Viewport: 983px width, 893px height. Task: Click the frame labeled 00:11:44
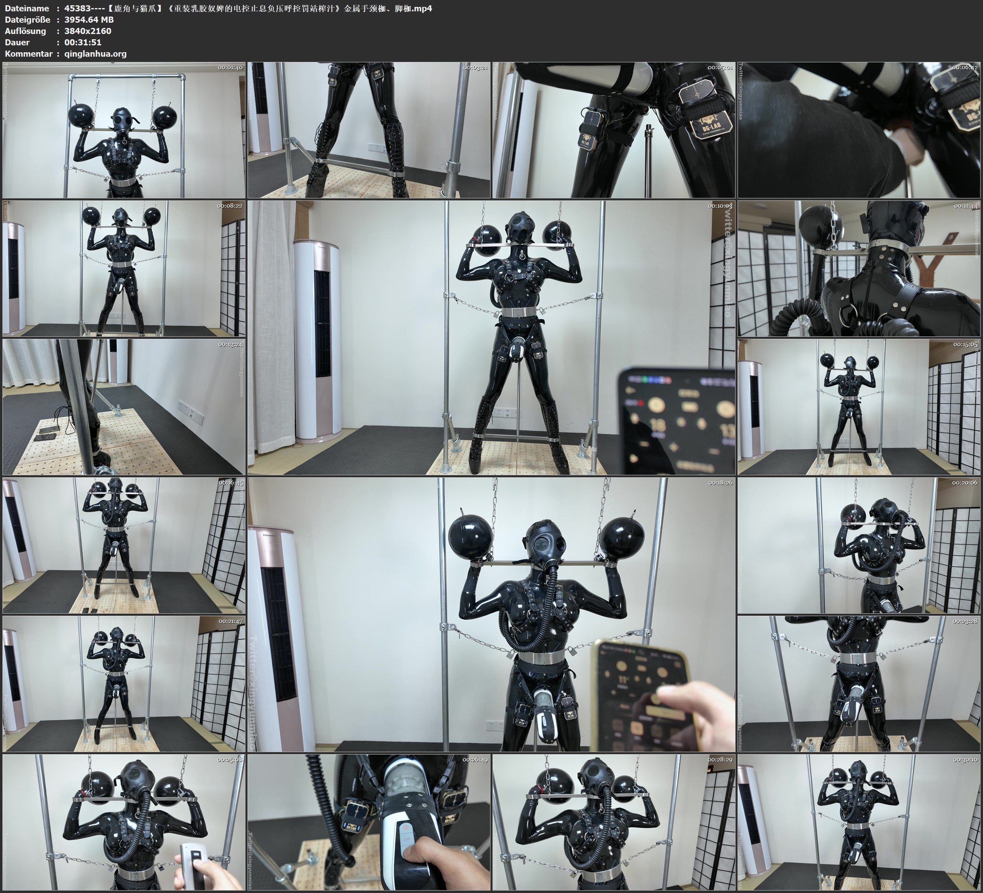859,268
